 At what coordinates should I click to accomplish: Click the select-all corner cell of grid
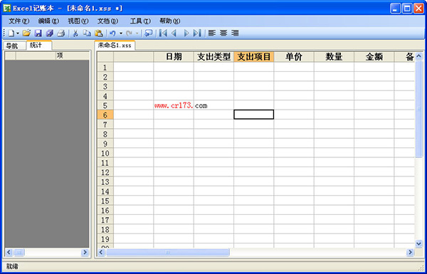pyautogui.click(x=105, y=57)
